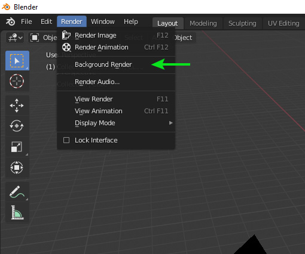Switch to the Layout workspace tab

167,23
